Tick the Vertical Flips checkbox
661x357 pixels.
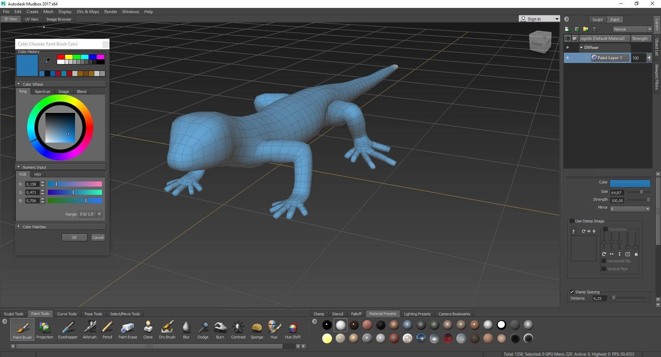pyautogui.click(x=604, y=269)
